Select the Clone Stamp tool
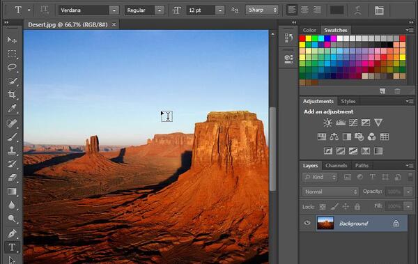Viewport: 418px width, 264px height. [12, 150]
